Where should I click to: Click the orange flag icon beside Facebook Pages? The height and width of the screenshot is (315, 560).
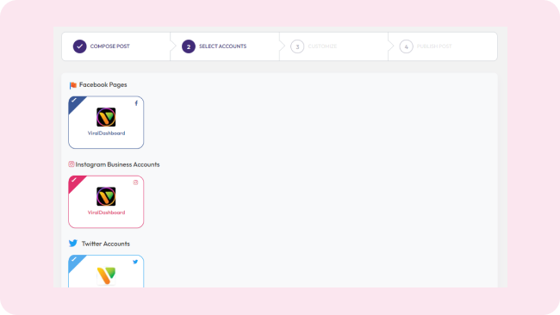(x=73, y=85)
